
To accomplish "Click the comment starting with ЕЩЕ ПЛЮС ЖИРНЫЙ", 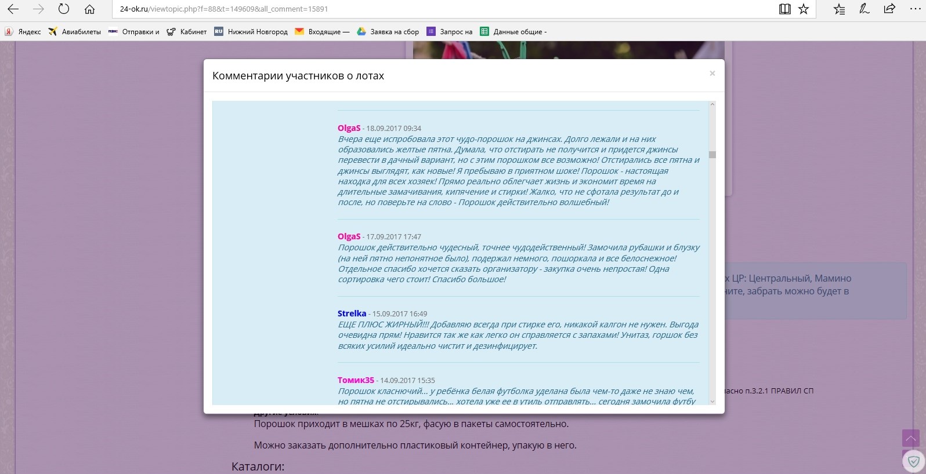I will 518,335.
